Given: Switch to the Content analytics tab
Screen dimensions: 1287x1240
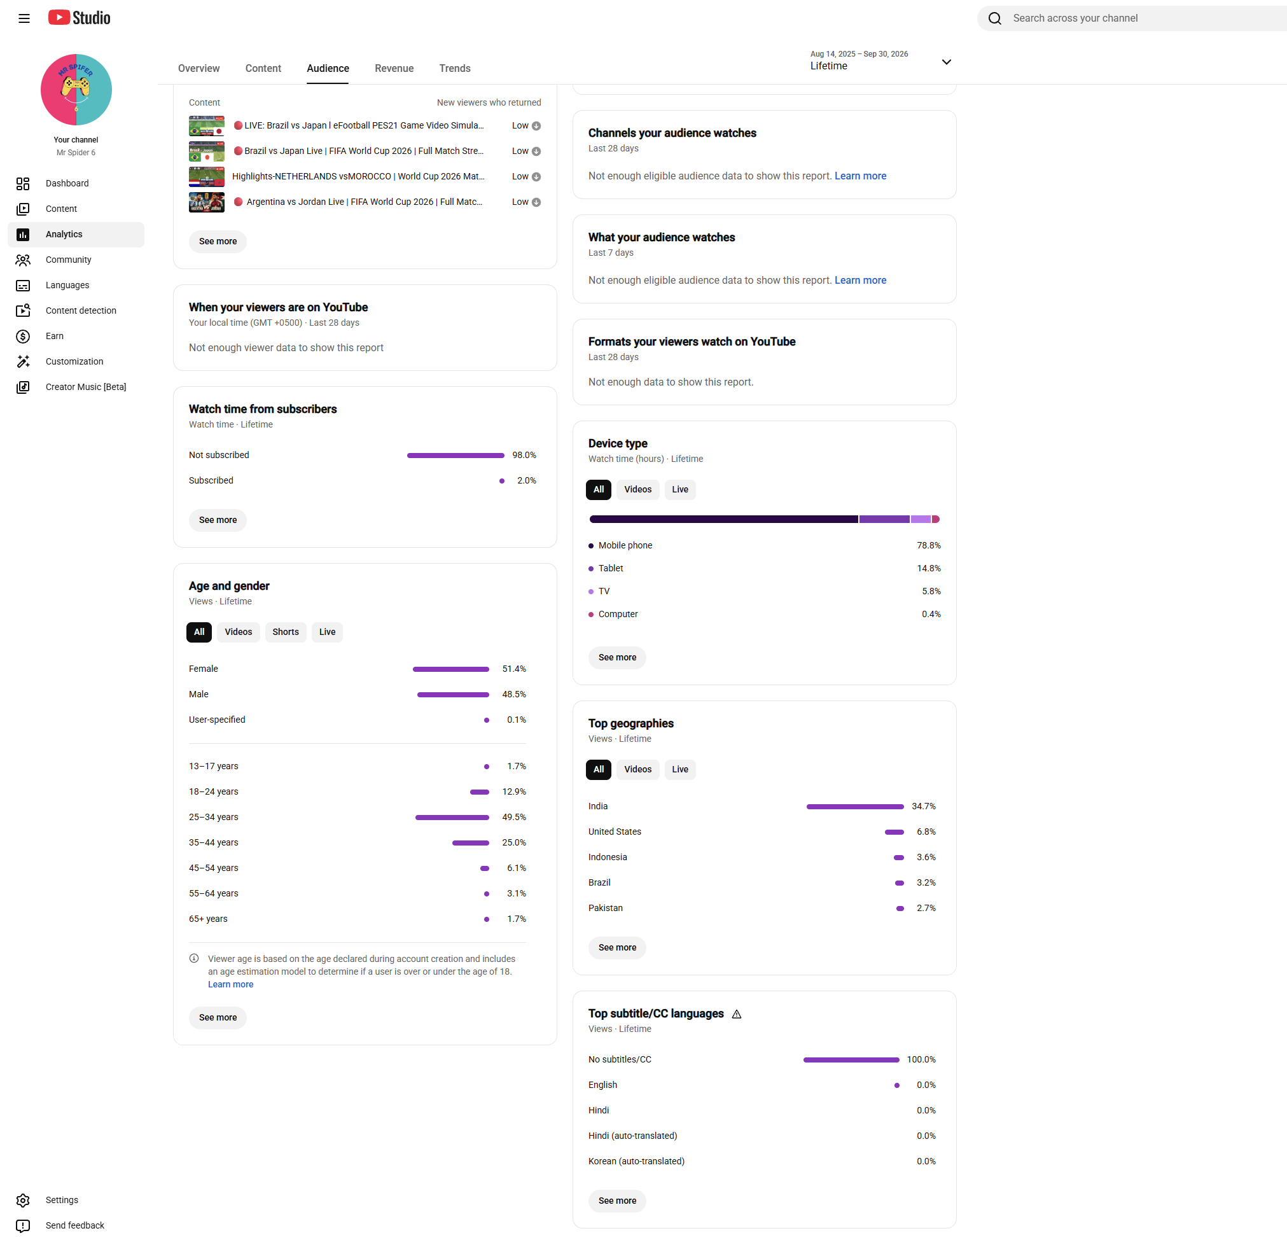Looking at the screenshot, I should coord(263,68).
